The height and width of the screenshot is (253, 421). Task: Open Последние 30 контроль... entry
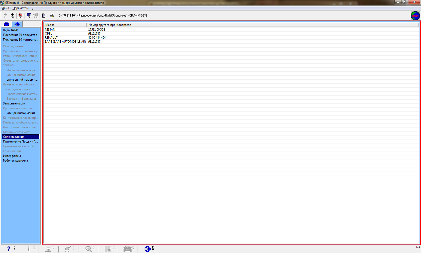[x=21, y=40]
